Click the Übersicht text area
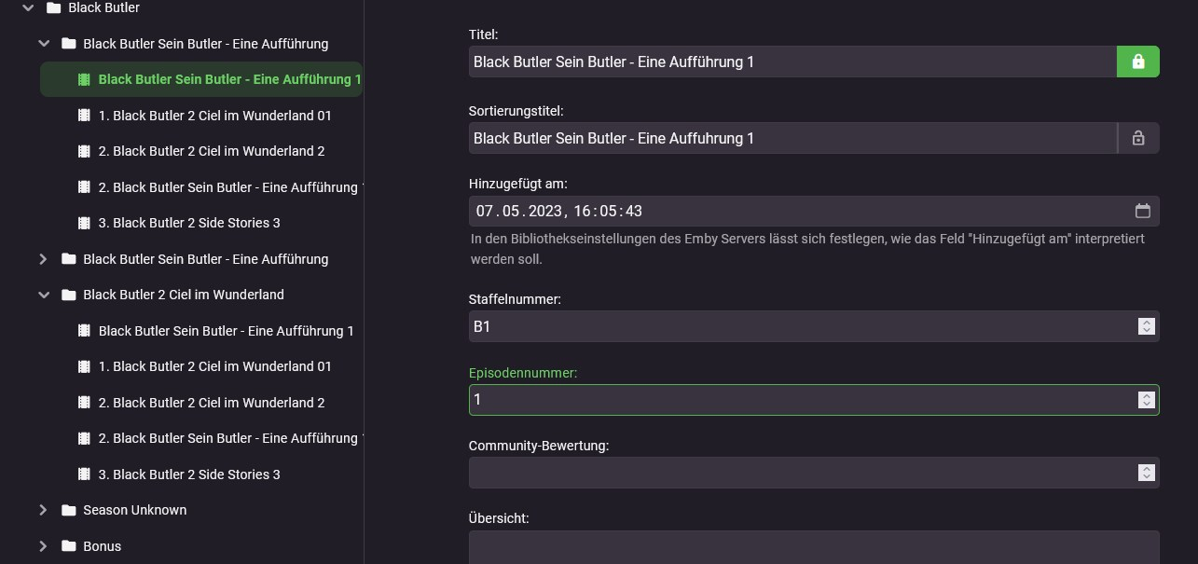This screenshot has height=564, width=1198. point(813,547)
